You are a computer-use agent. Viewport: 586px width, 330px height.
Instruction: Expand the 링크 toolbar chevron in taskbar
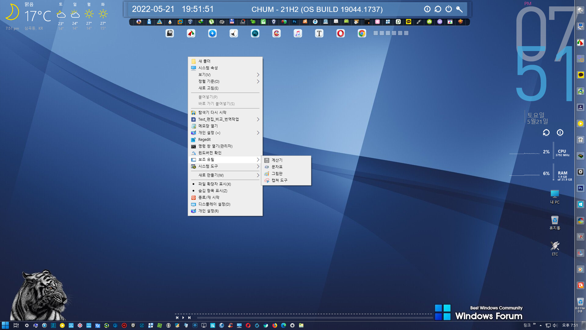coord(534,324)
